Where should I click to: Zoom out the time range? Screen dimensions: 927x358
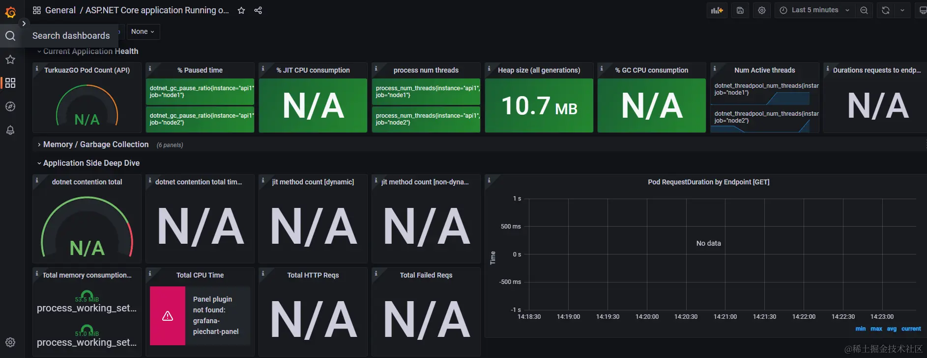864,10
